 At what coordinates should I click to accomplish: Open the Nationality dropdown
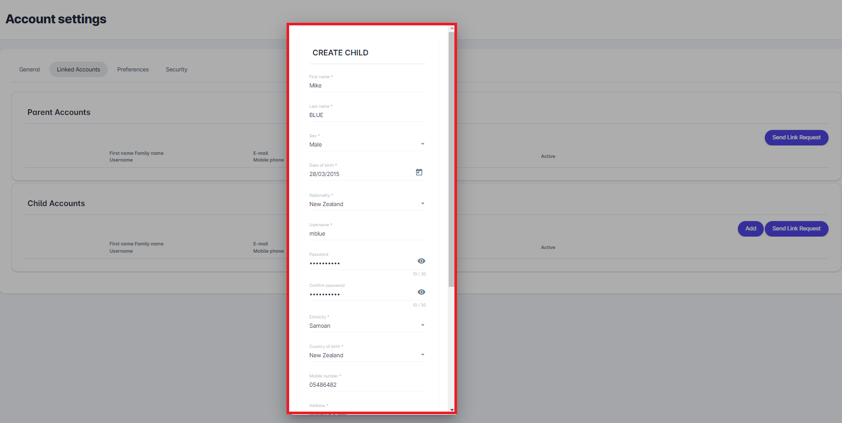point(367,204)
